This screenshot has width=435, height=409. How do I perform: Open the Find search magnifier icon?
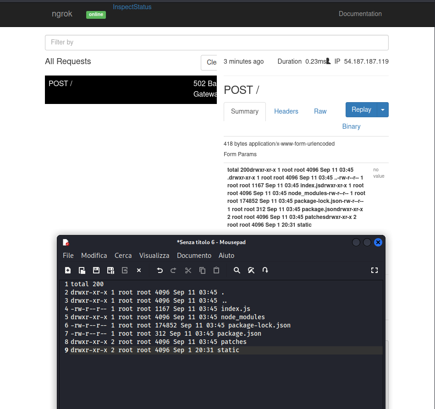point(237,270)
